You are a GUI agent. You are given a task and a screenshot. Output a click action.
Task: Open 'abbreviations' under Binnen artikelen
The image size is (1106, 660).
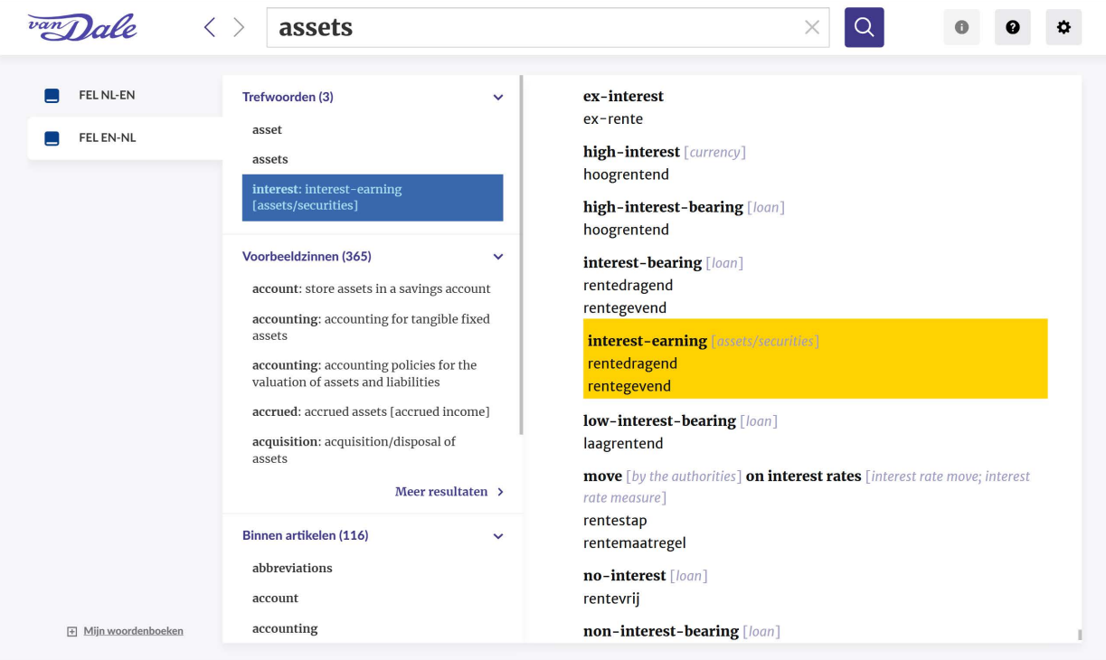coord(292,568)
